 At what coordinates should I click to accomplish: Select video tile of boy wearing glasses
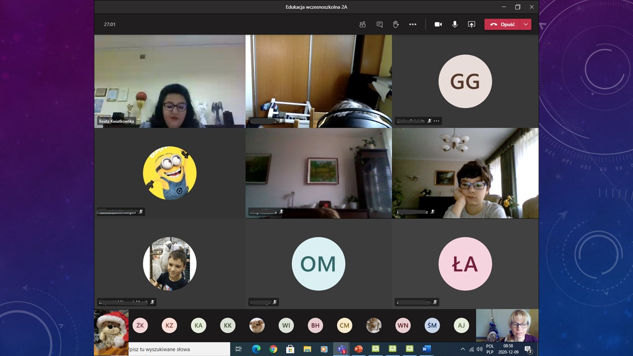465,173
